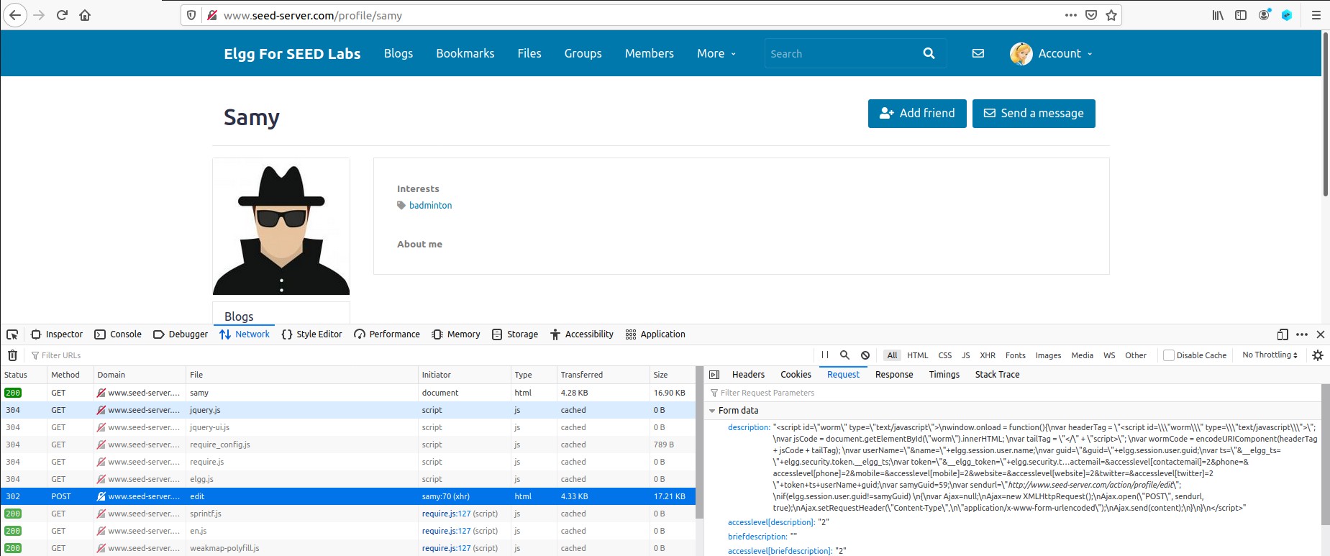Open the Pocket save icon in address bar
Viewport: 1330px width, 556px height.
point(1091,15)
